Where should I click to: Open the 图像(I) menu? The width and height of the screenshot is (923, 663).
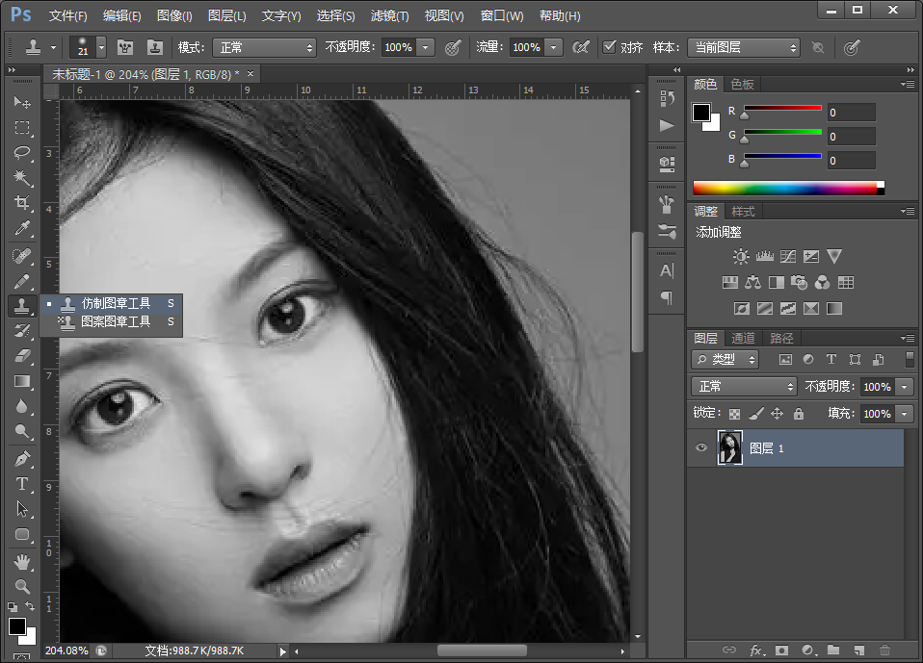[x=174, y=15]
